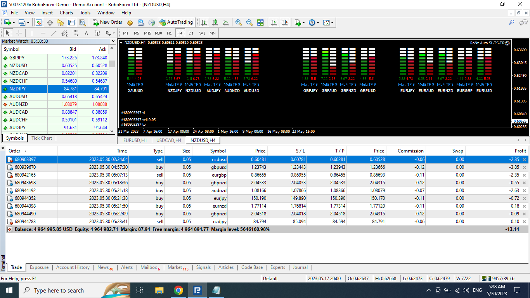The width and height of the screenshot is (530, 298).
Task: Open the chart periodicity clock dropdown
Action: tap(313, 23)
